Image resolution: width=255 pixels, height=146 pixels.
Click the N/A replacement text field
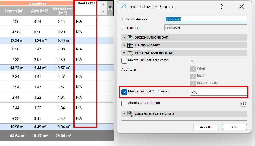pyautogui.click(x=218, y=92)
